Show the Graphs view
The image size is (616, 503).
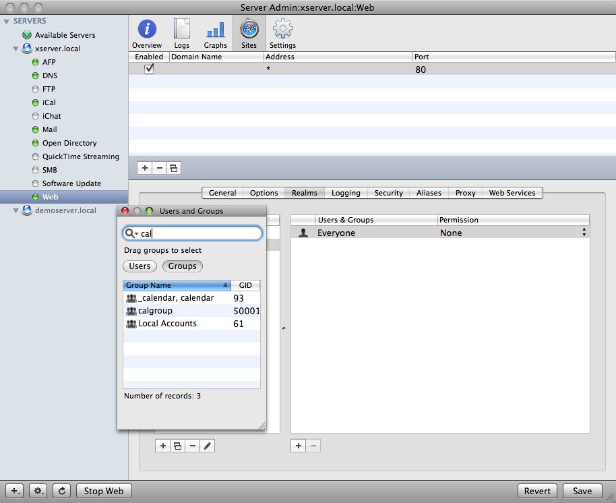click(215, 34)
